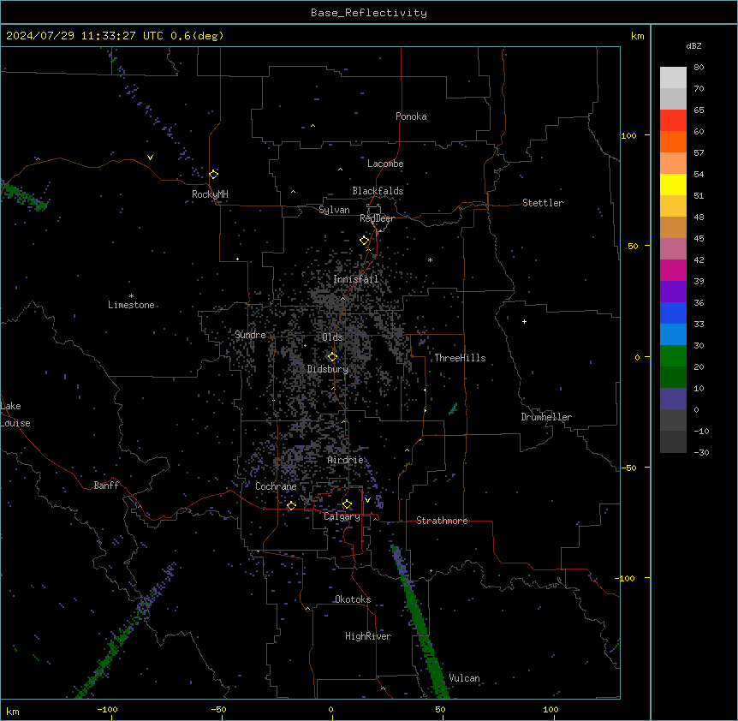Click the Sylvan city label

pyautogui.click(x=334, y=210)
